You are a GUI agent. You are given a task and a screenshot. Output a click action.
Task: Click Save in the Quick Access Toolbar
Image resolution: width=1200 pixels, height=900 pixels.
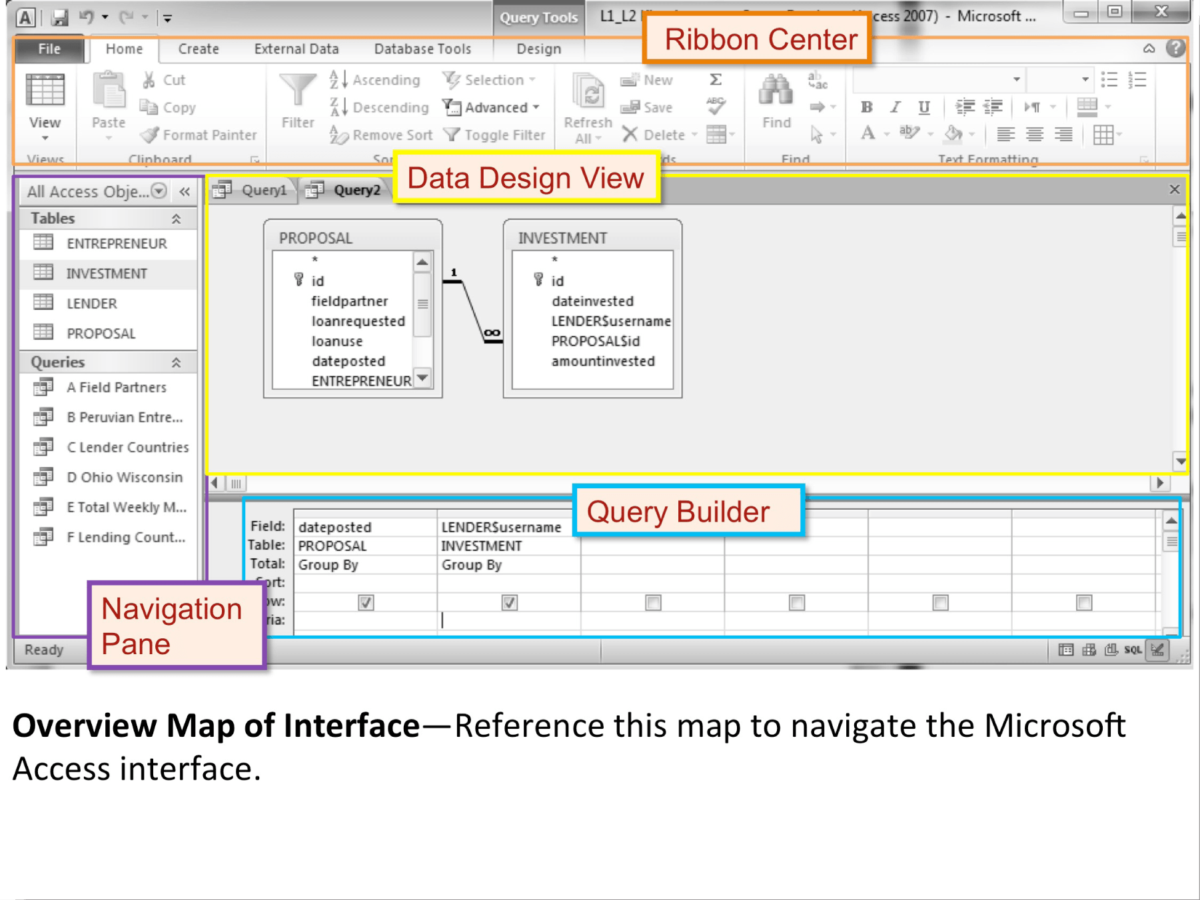click(60, 17)
